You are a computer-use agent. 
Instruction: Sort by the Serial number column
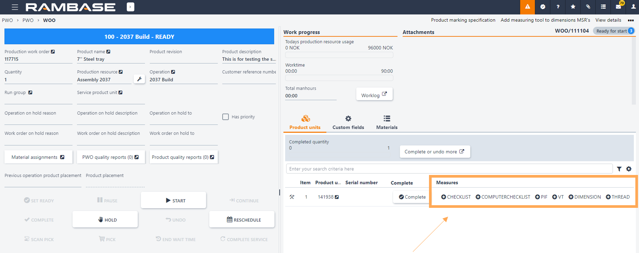pos(361,183)
